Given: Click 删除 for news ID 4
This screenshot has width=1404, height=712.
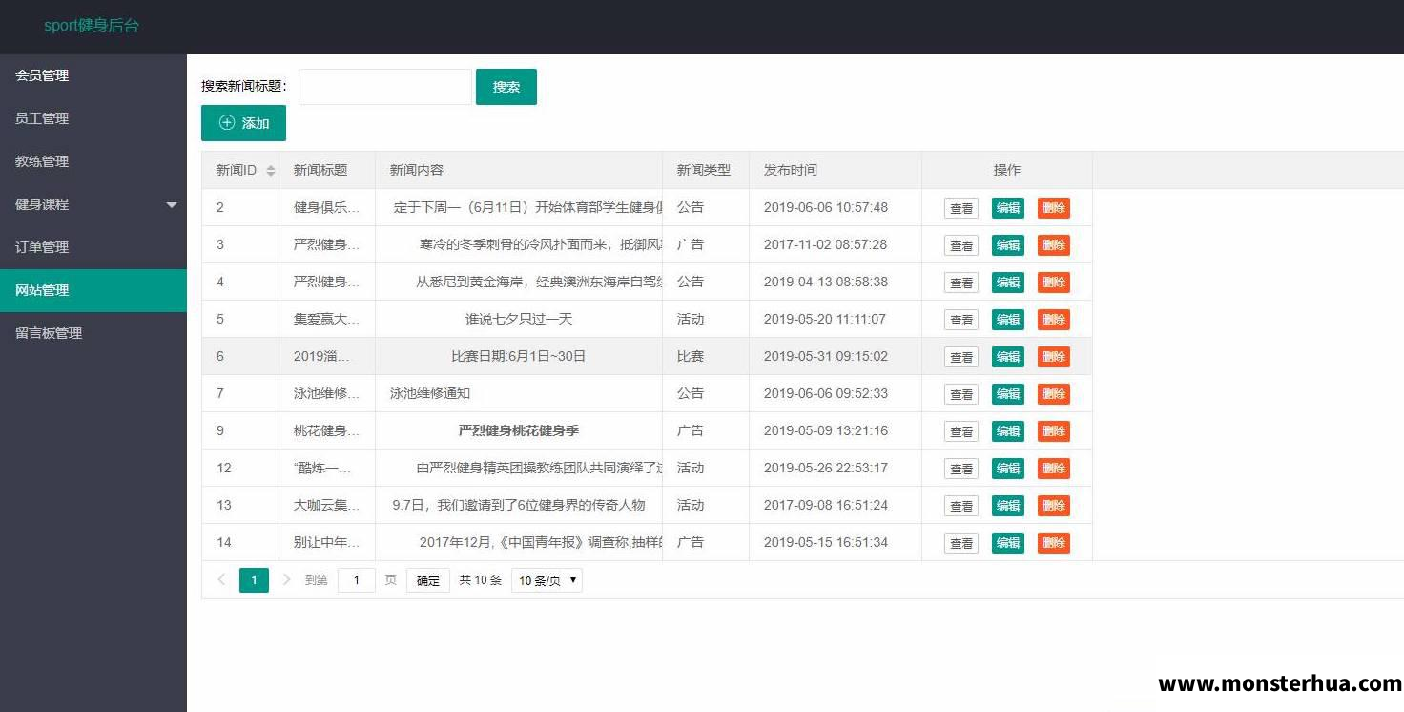Looking at the screenshot, I should pos(1054,283).
